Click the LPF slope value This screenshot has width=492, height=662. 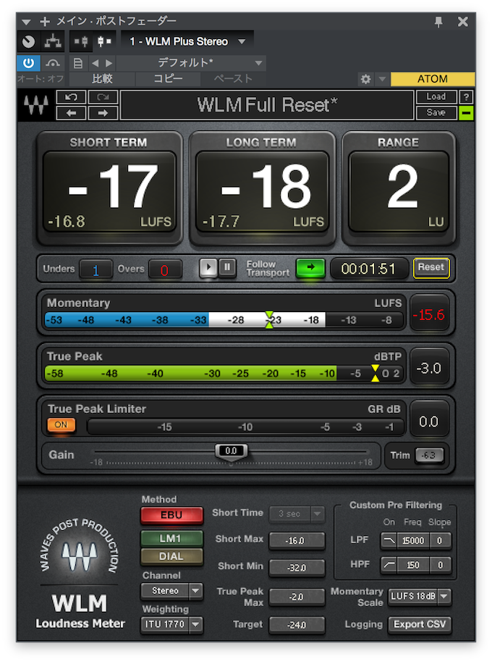coord(440,540)
